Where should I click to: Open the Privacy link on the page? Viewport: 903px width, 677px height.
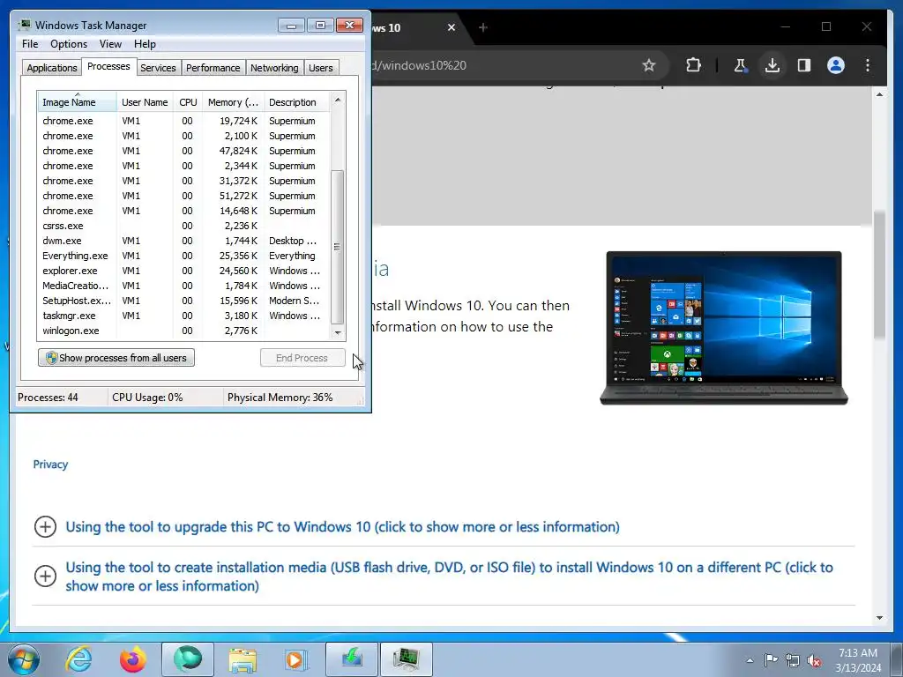point(50,465)
